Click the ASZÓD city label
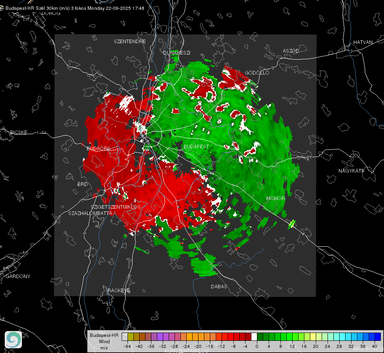 tap(291, 51)
